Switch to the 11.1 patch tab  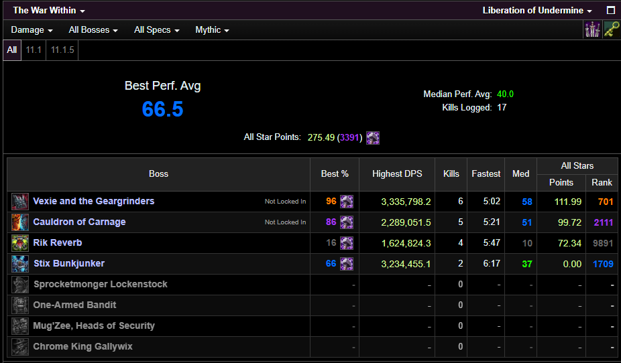[34, 50]
